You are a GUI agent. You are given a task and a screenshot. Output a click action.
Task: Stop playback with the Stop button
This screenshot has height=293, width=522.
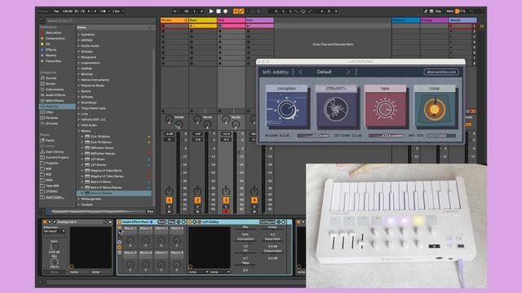[x=219, y=11]
